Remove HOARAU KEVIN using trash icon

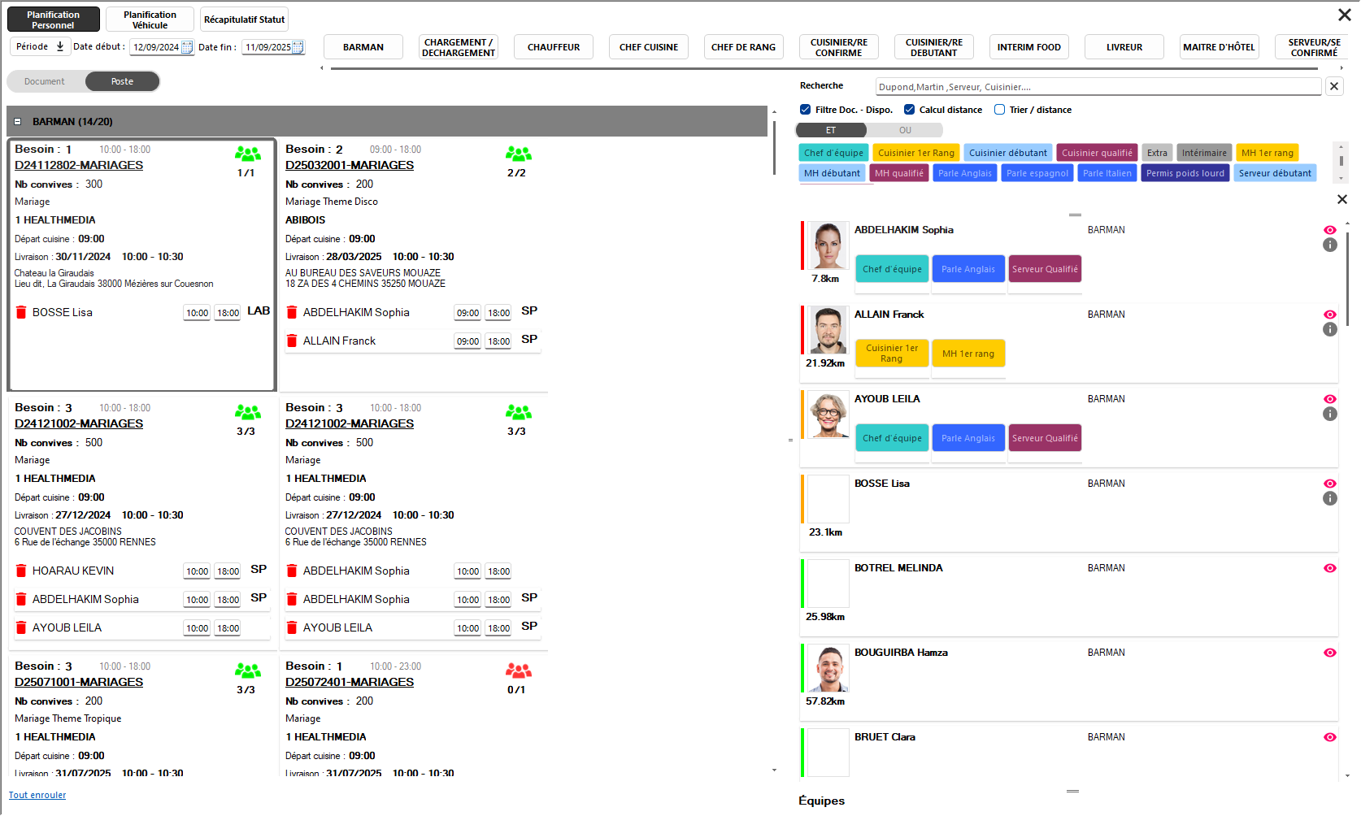pos(21,571)
